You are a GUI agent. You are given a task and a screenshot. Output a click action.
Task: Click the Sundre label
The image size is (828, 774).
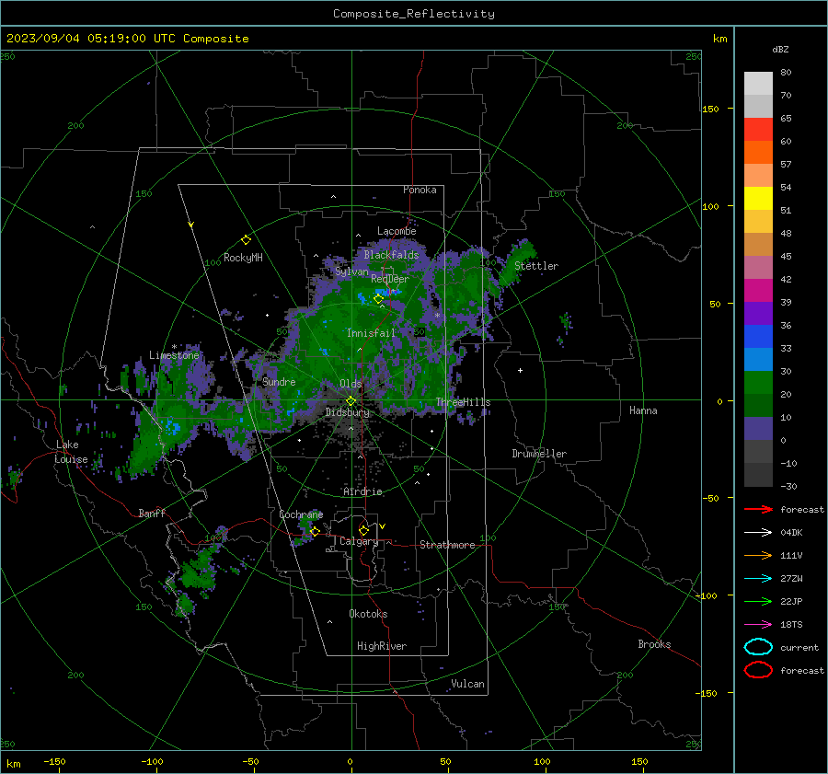pyautogui.click(x=279, y=382)
